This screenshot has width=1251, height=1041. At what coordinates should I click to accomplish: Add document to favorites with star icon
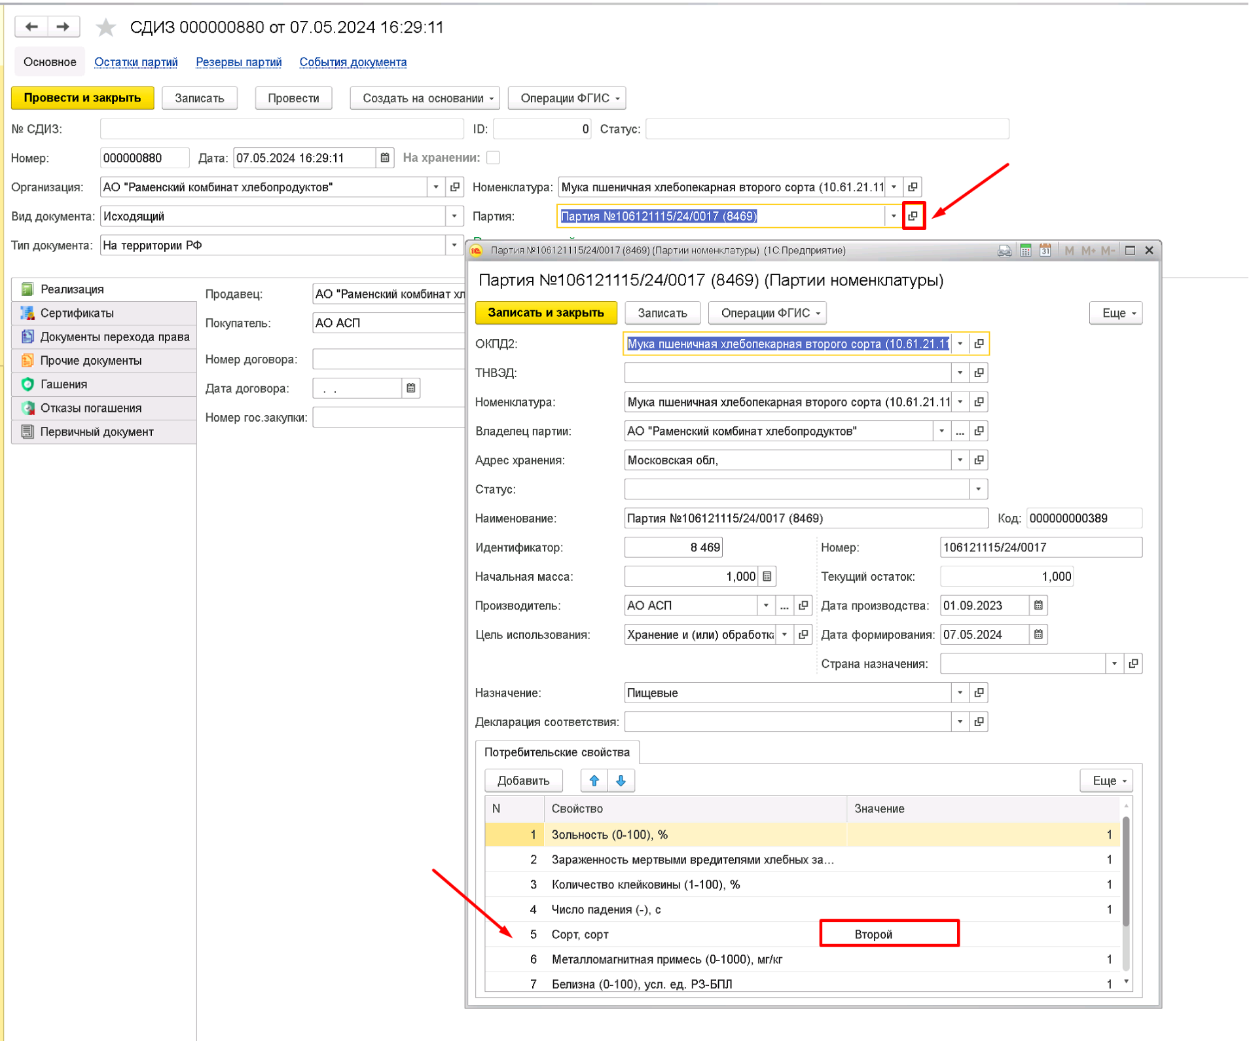(105, 27)
